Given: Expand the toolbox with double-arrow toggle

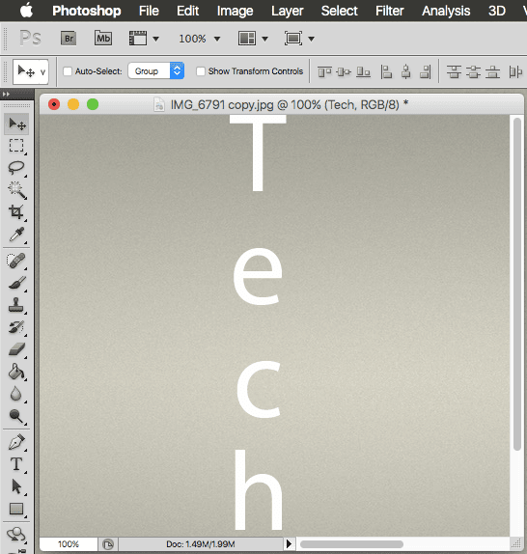Looking at the screenshot, I should point(6,94).
